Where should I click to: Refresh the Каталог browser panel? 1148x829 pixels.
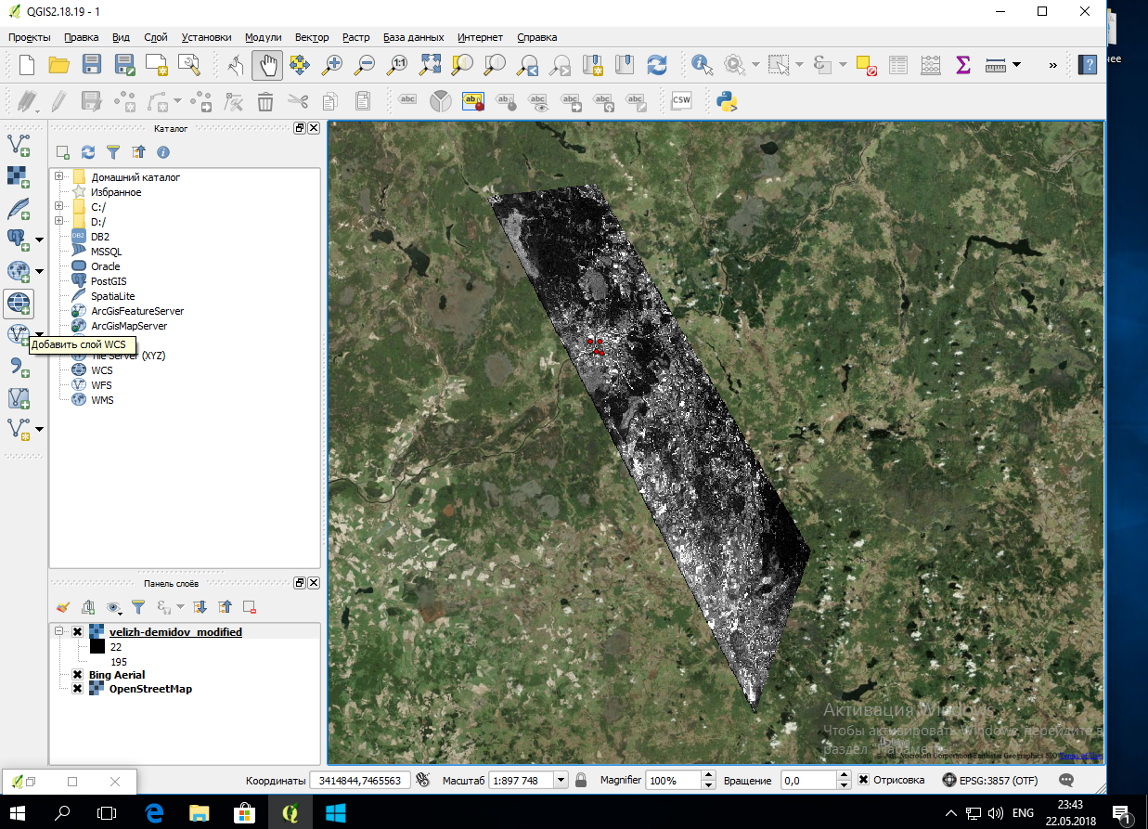87,152
